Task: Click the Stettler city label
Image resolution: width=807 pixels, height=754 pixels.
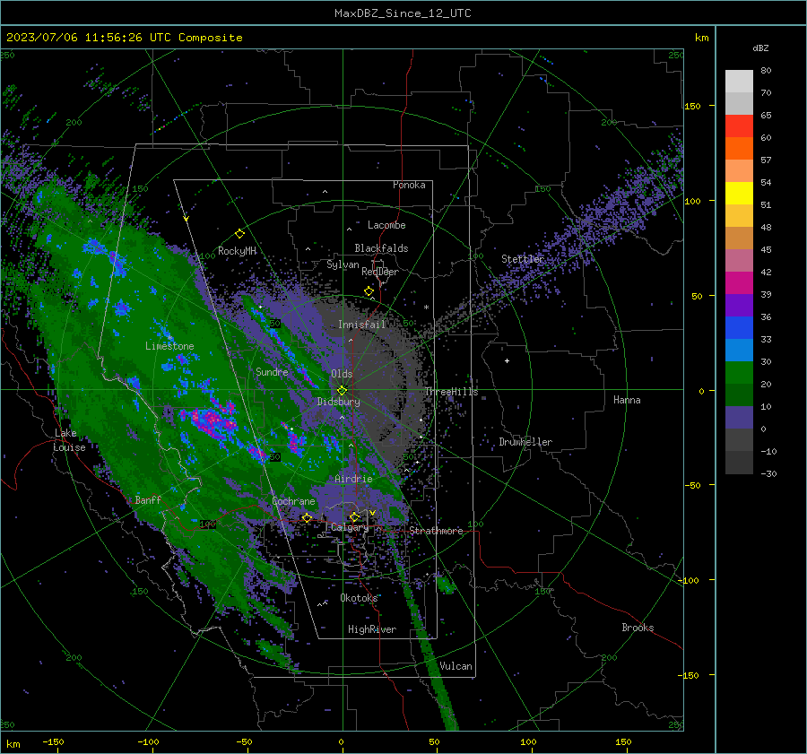Action: point(523,259)
